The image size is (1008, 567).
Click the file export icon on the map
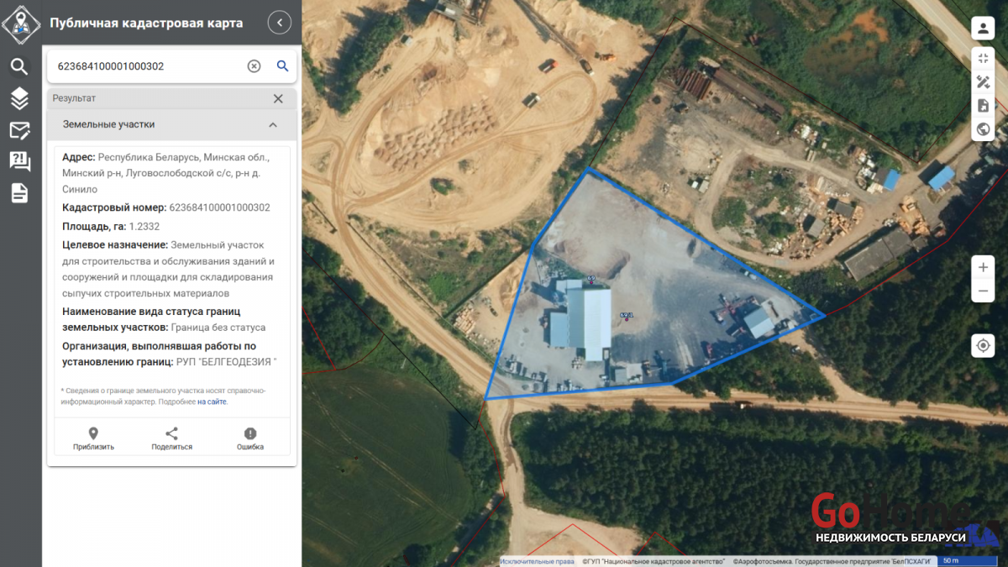point(983,106)
